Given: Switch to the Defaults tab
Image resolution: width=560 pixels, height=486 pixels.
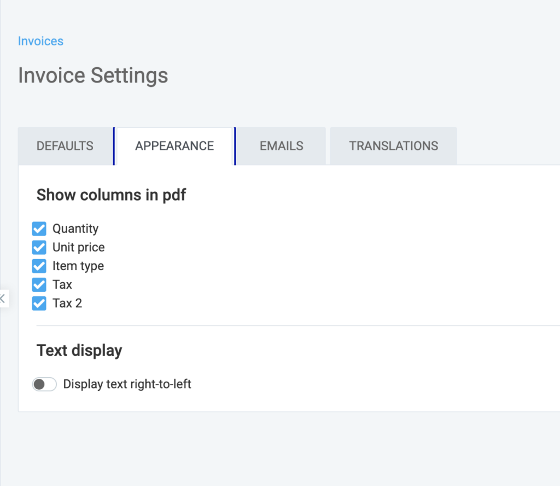Looking at the screenshot, I should tap(65, 146).
